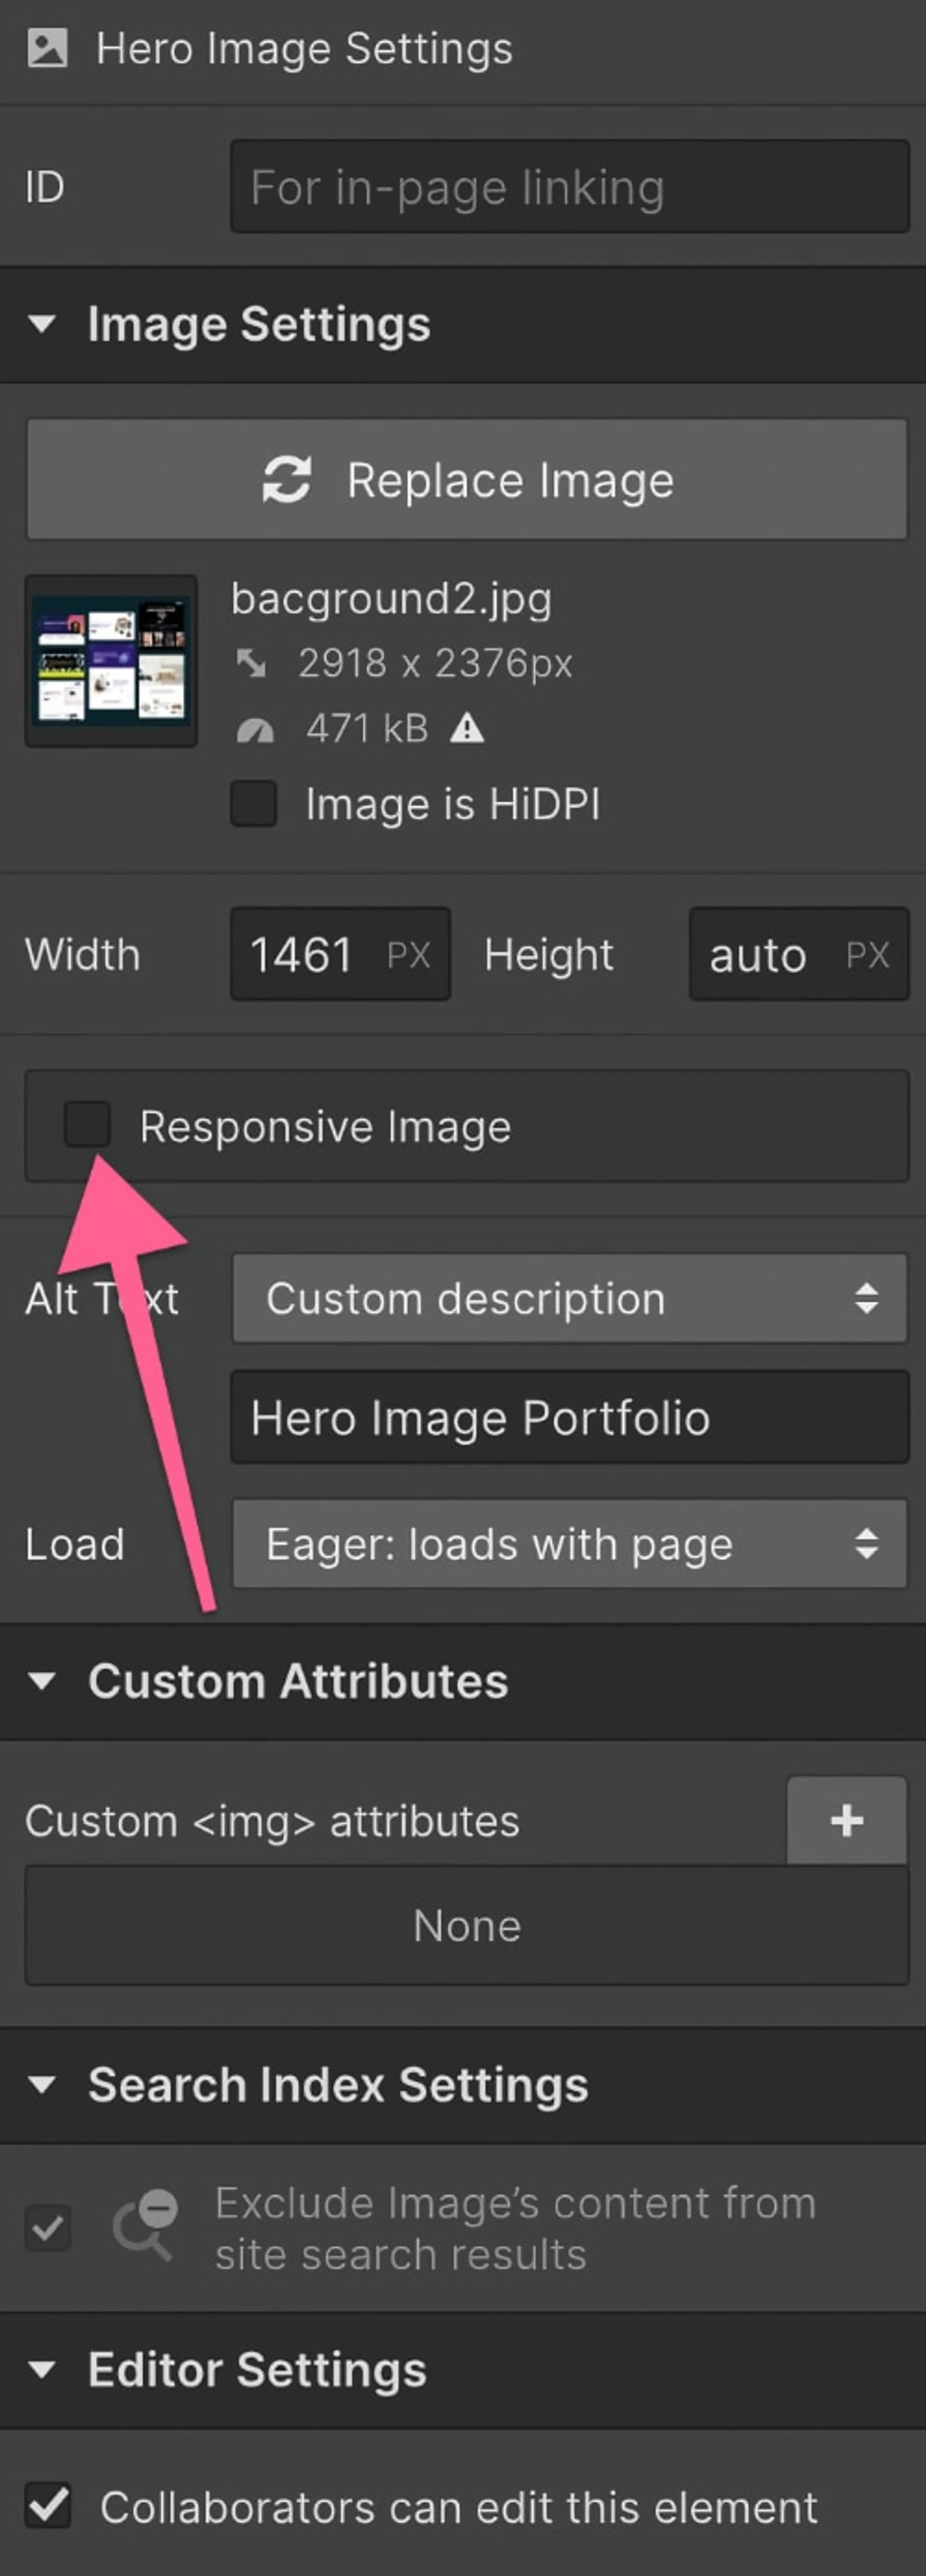The height and width of the screenshot is (2576, 926).
Task: Uncheck Collaborators can edit this element
Action: [48, 2506]
